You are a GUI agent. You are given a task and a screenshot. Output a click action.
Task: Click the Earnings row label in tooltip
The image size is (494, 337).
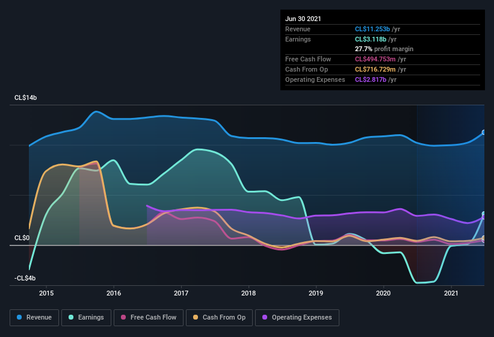coord(298,39)
